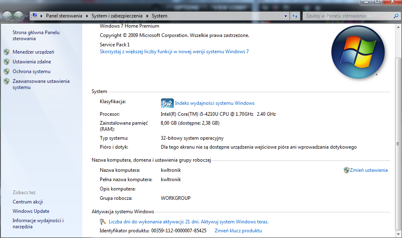Click shield icon beside Zaawansowane ustawienia systemu
Viewport: 402px width, 238px height.
[x=7, y=81]
